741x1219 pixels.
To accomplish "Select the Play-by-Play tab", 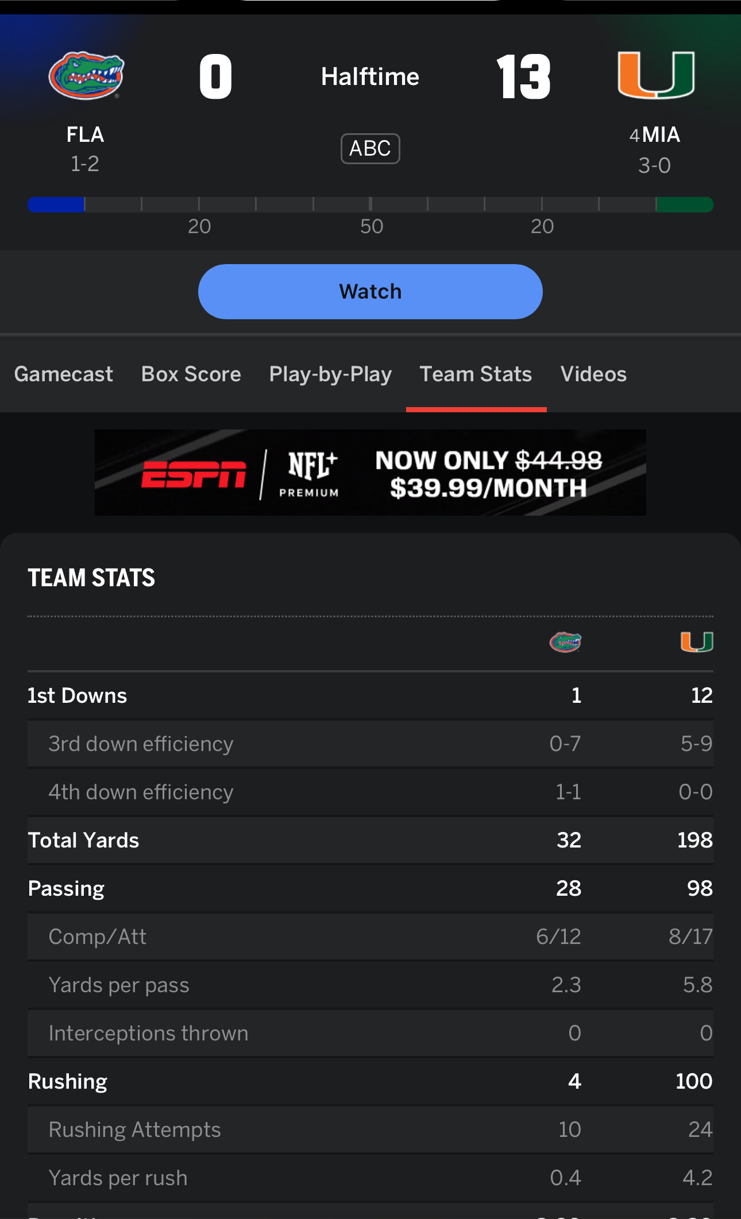I will coord(331,374).
